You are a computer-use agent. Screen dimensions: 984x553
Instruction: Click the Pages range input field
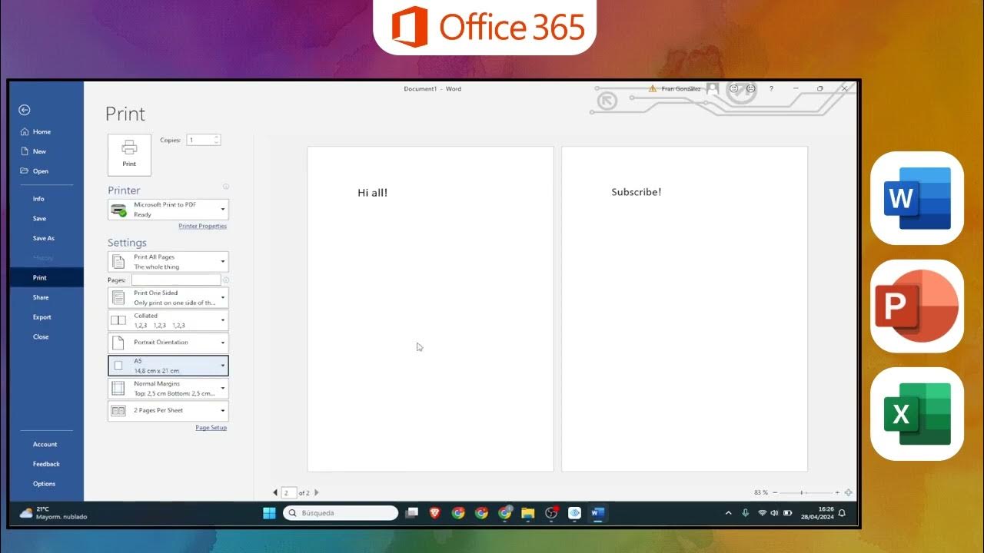point(176,280)
